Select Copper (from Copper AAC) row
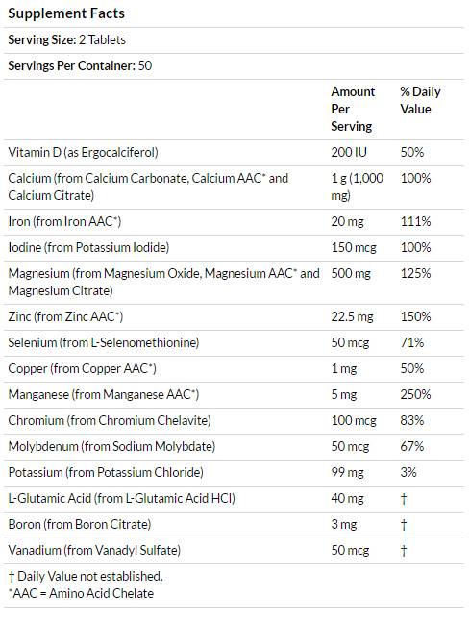This screenshot has width=470, height=626. click(235, 369)
